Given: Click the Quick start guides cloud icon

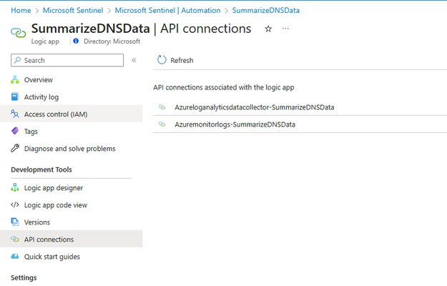Looking at the screenshot, I should pos(15,257).
